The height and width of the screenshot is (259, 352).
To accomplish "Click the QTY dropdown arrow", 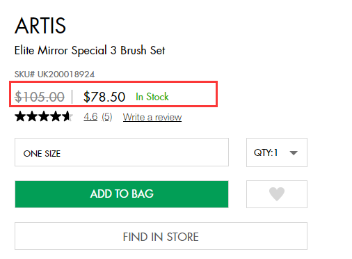I will point(294,153).
